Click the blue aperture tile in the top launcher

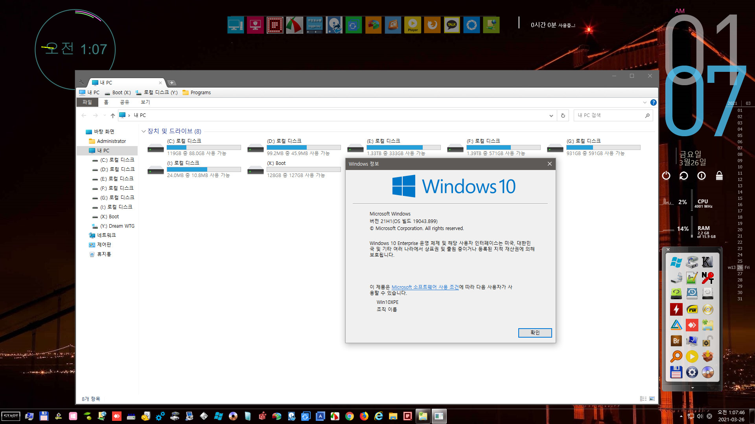[x=471, y=25]
